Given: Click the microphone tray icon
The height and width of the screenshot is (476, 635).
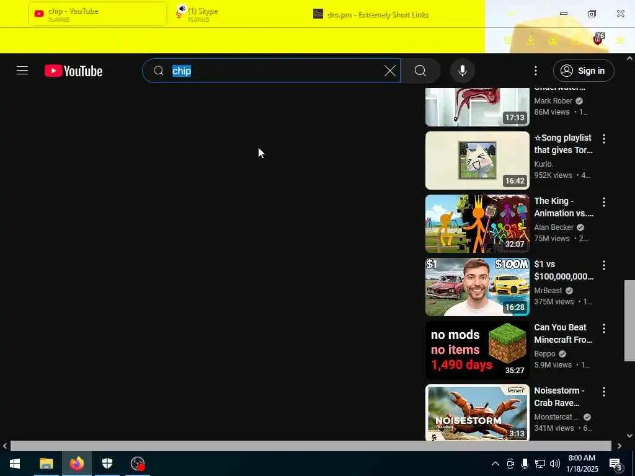Looking at the screenshot, I should [525, 464].
